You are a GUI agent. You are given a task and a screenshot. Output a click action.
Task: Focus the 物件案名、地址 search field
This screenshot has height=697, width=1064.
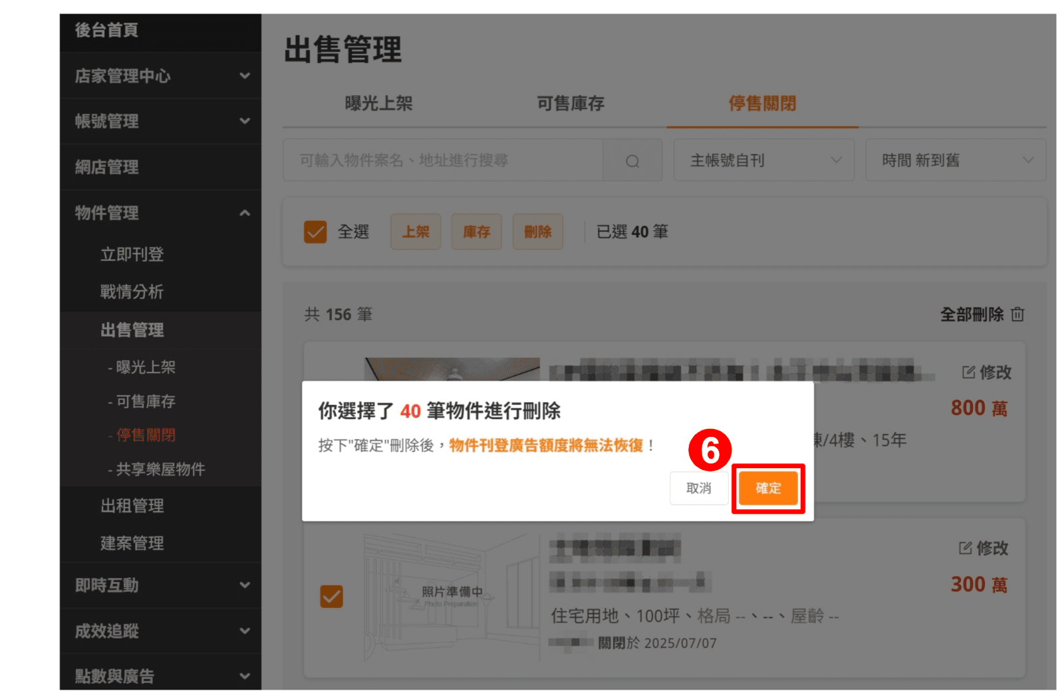(443, 160)
